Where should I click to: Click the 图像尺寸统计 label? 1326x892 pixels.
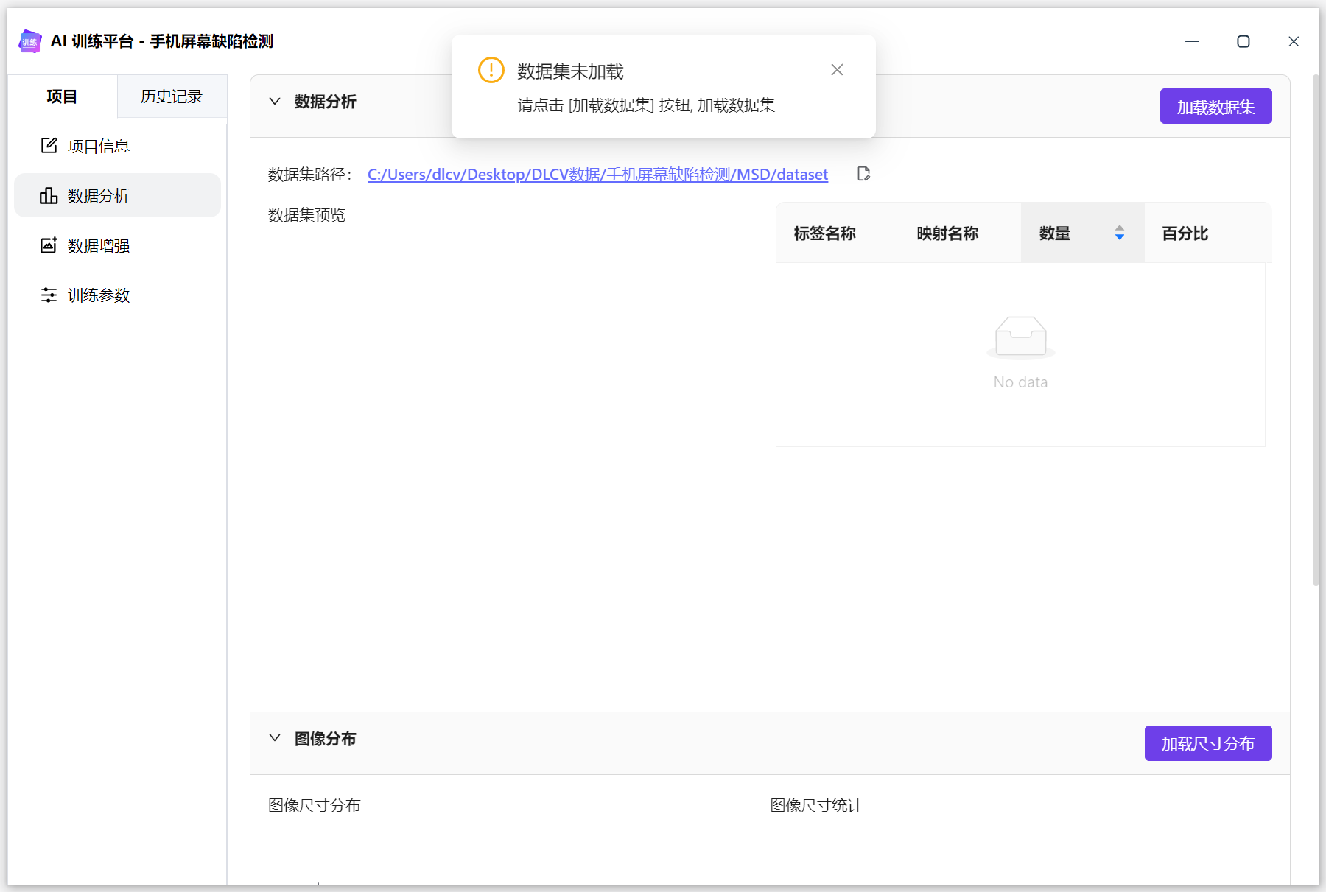pyautogui.click(x=816, y=805)
